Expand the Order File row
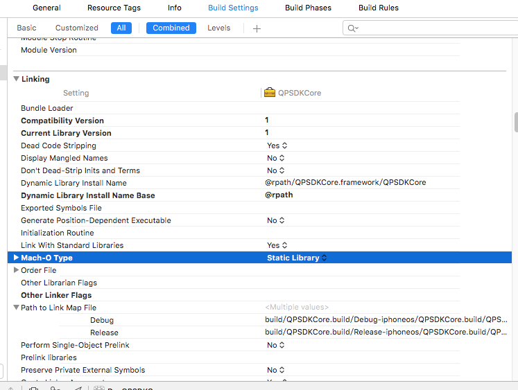 (x=16, y=270)
